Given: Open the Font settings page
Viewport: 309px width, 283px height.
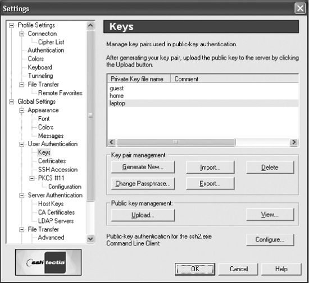Looking at the screenshot, I should click(x=44, y=119).
